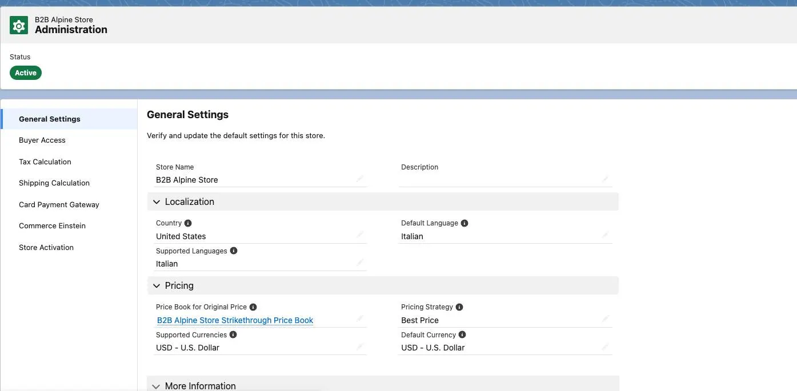Edit Default Currency with the pencil icon
Screen dimensions: 797x391
(605, 346)
